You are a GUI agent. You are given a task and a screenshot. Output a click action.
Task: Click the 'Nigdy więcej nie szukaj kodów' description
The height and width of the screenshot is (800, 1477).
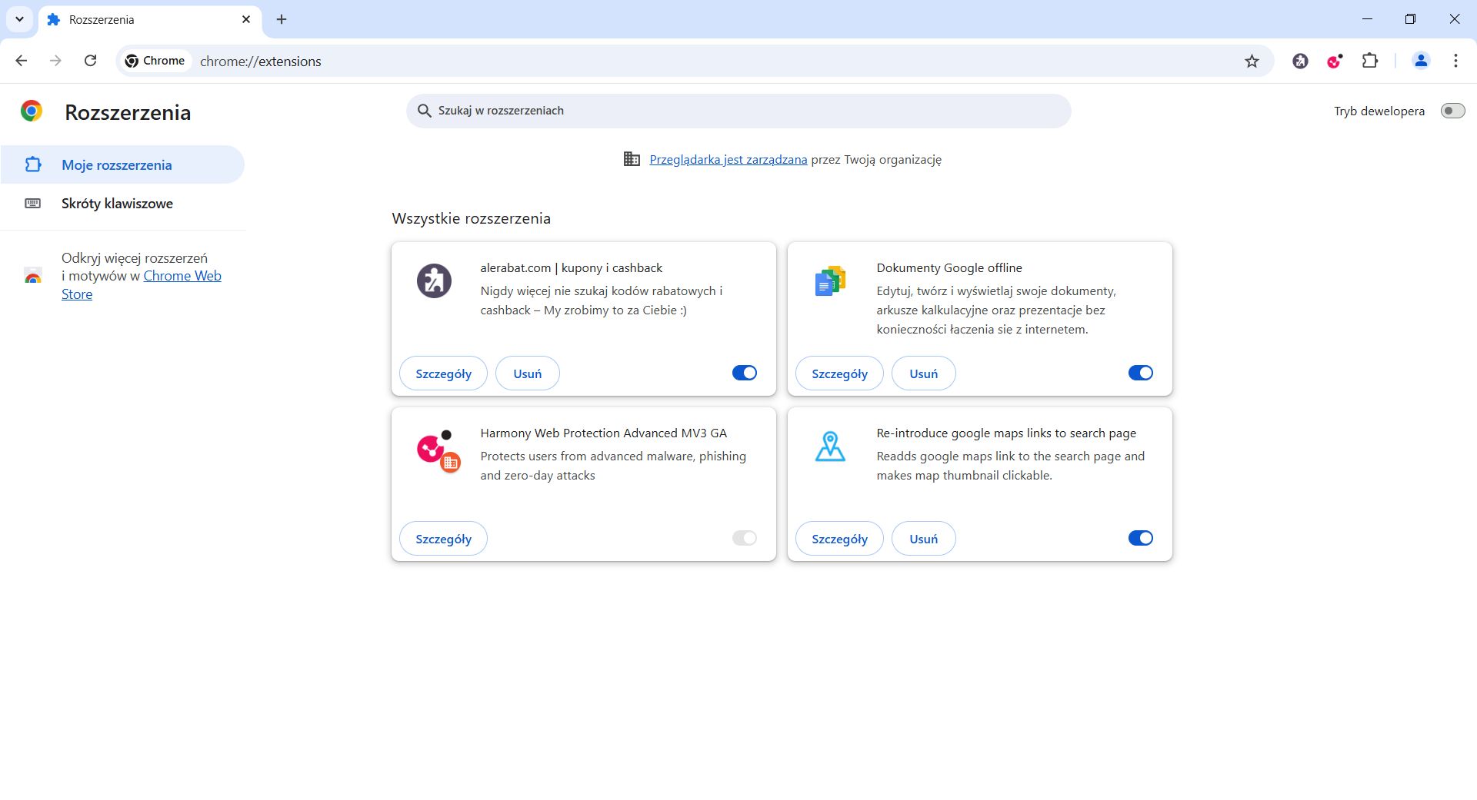[602, 300]
